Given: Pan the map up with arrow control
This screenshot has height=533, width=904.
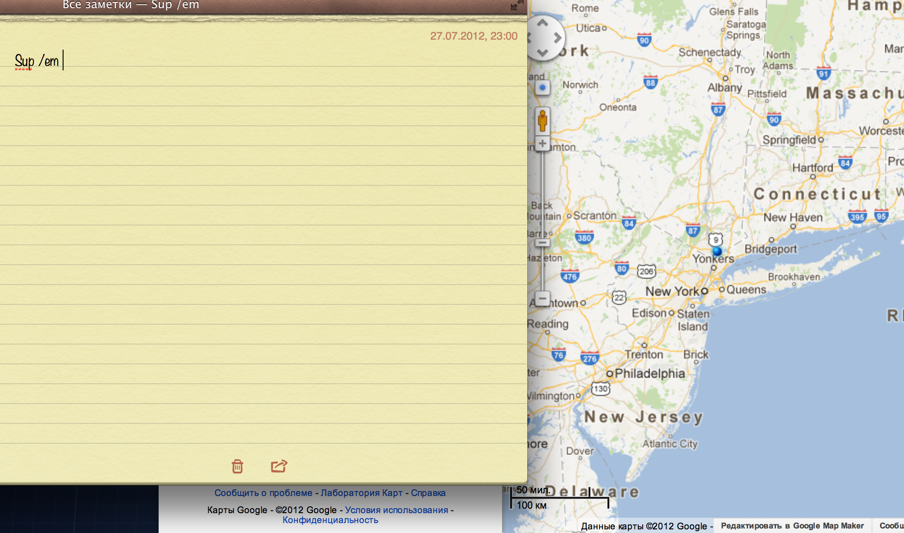Looking at the screenshot, I should (543, 23).
